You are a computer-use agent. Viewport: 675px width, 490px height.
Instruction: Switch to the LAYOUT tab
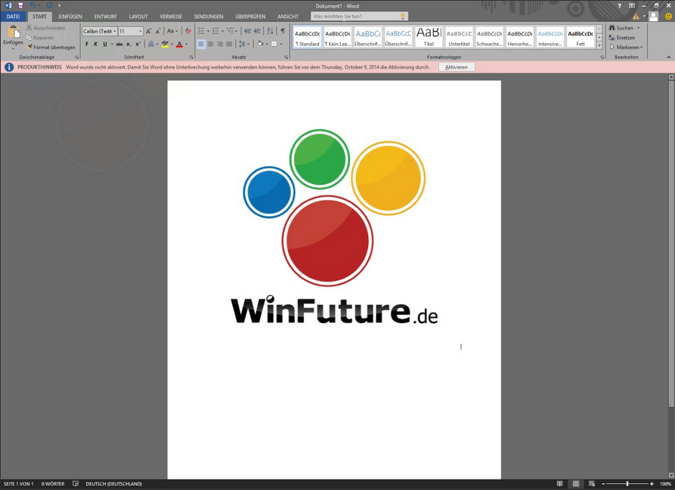coord(138,17)
